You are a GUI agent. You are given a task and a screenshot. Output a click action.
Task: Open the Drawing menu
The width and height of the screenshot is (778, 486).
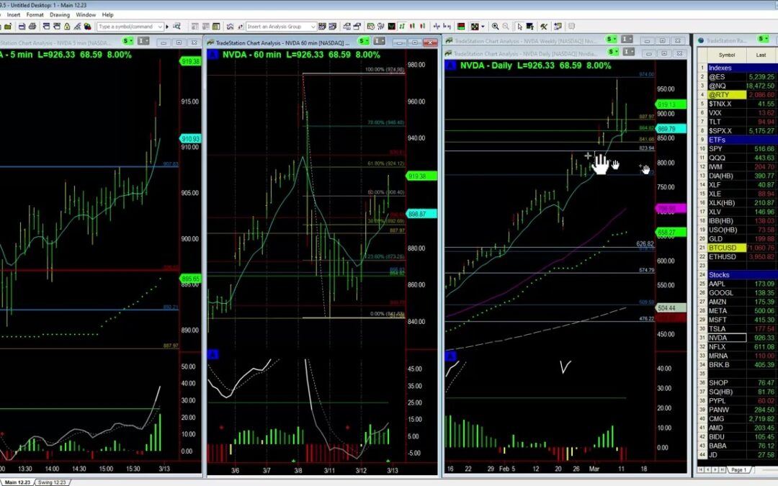(60, 15)
